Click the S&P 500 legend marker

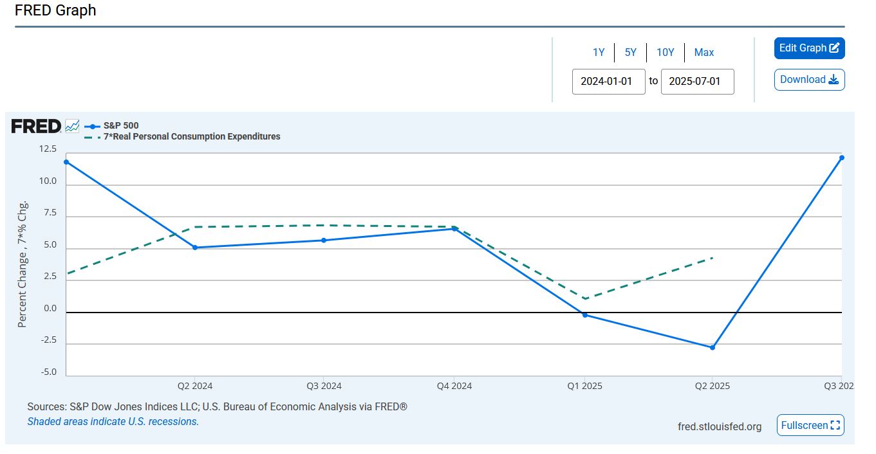93,126
